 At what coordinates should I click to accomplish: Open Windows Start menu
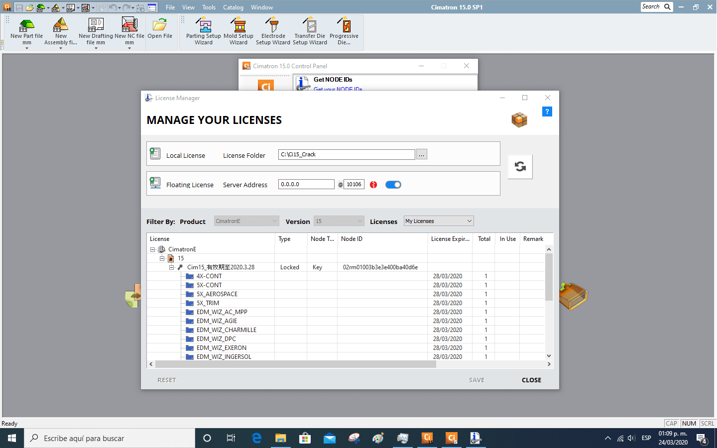point(12,438)
